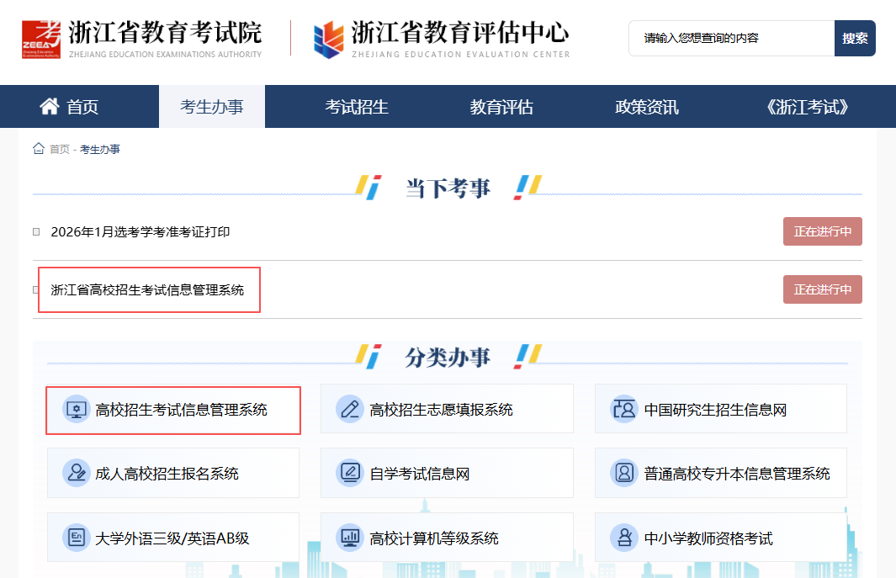Go to 《浙江考试》 in the navigation bar
Image resolution: width=896 pixels, height=578 pixels.
point(808,107)
